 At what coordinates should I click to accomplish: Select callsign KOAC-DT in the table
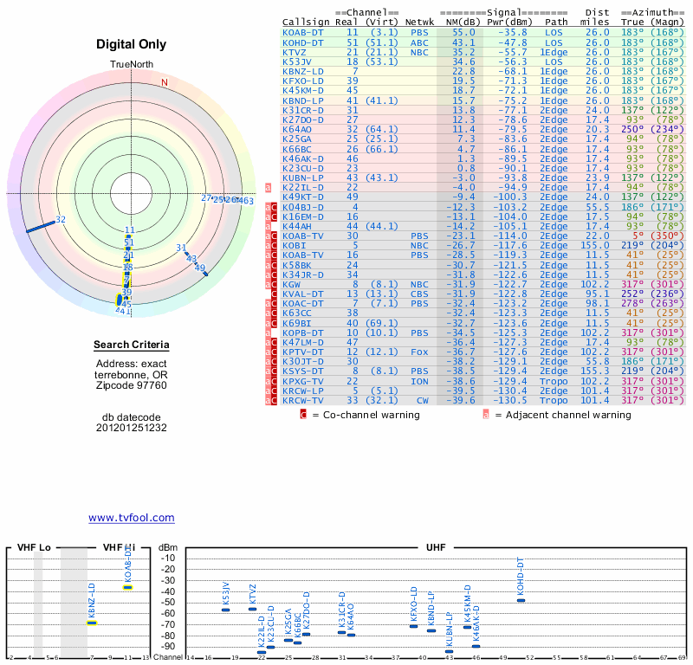(303, 304)
